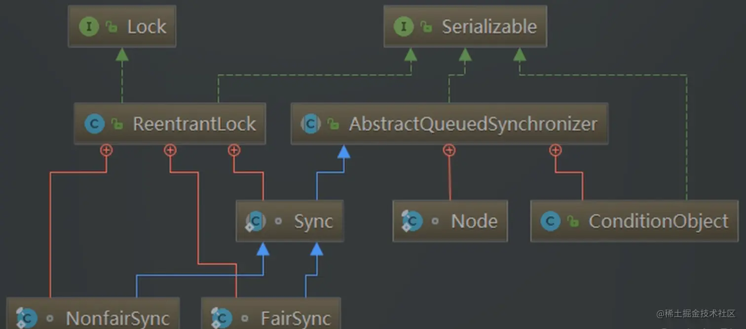This screenshot has height=329, width=746.
Task: Click the public lock icon beside Lock
Action: 112,27
